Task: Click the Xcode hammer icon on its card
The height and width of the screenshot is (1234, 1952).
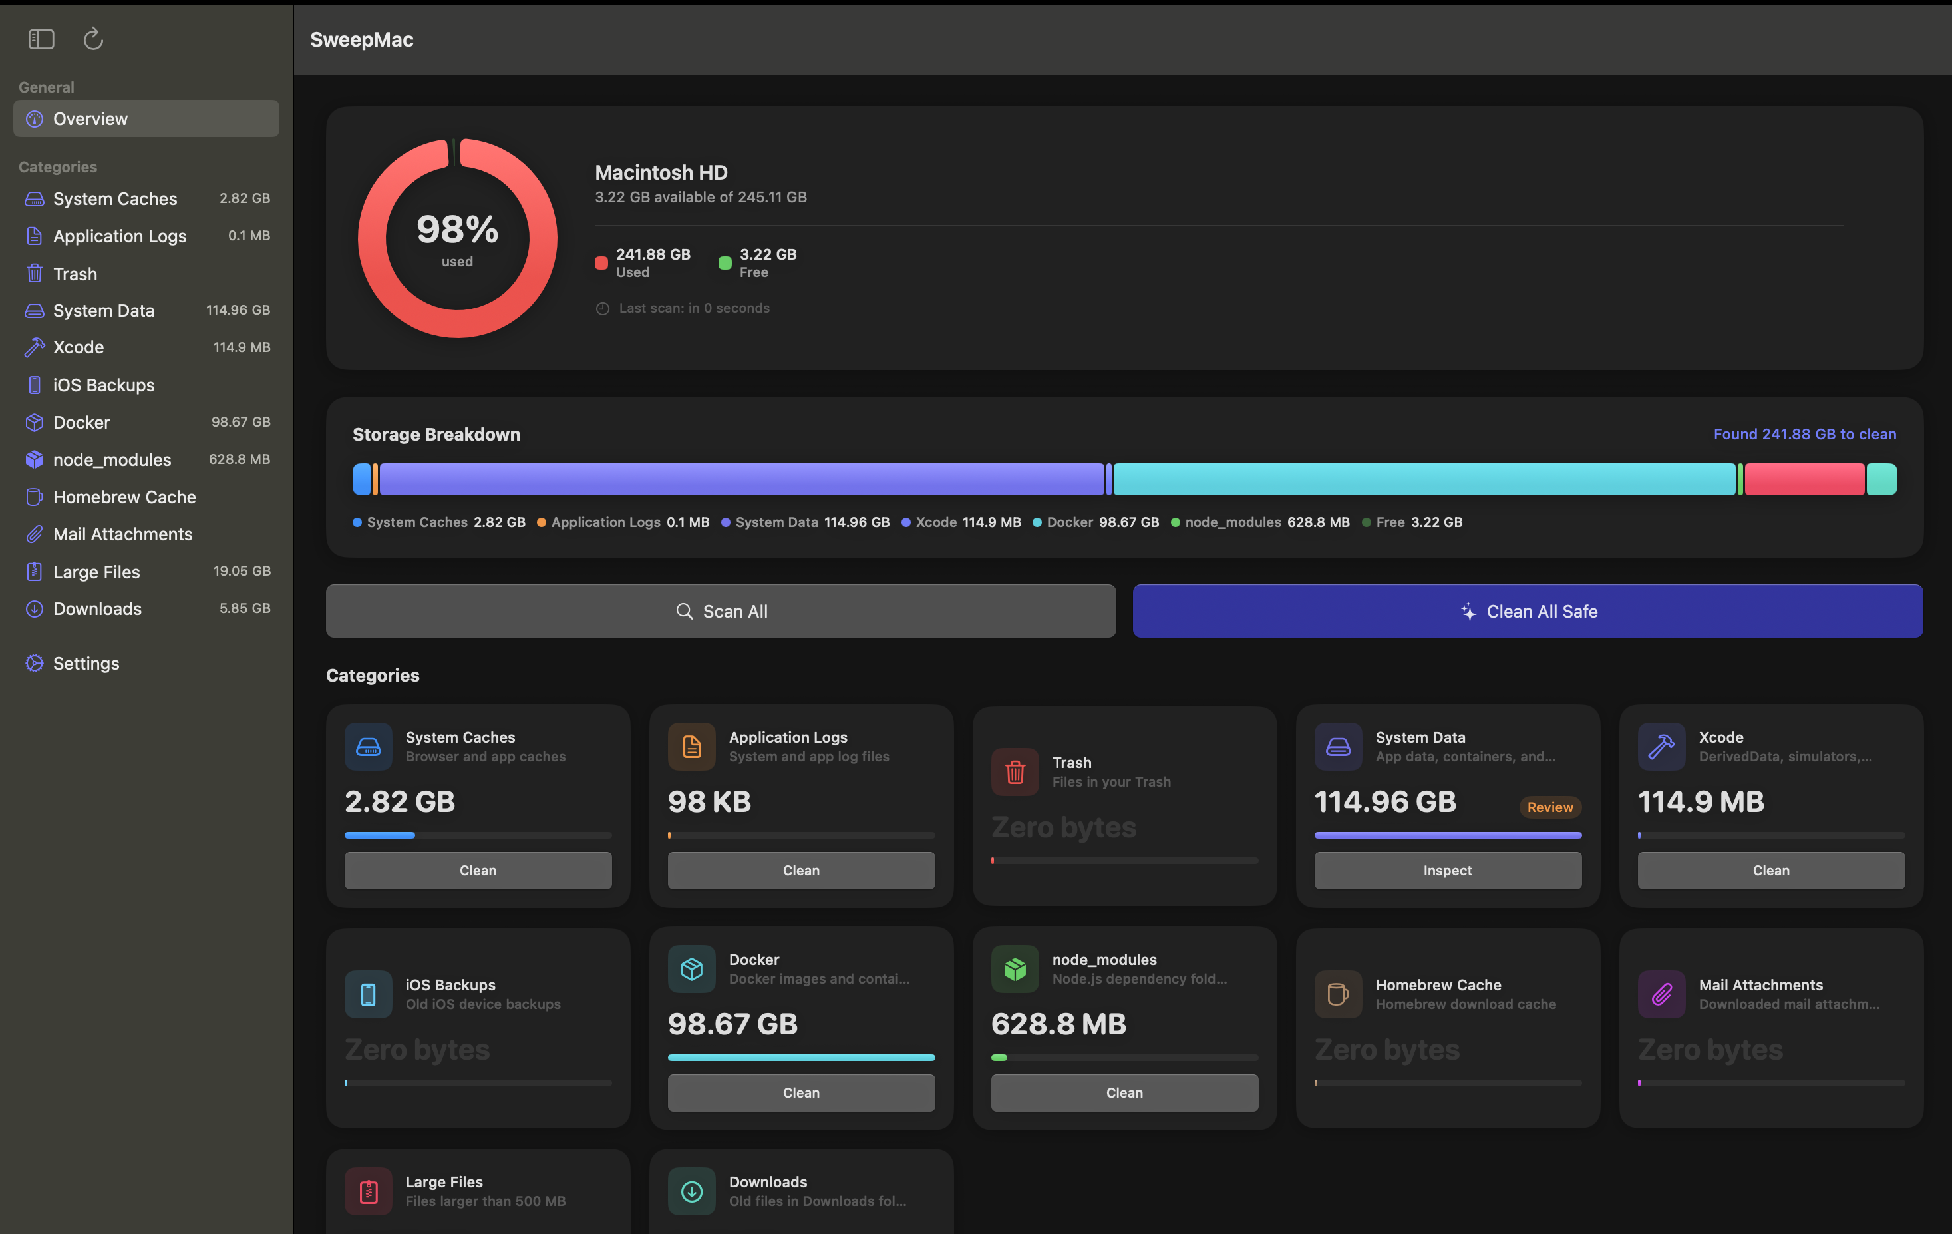Action: [x=1662, y=746]
